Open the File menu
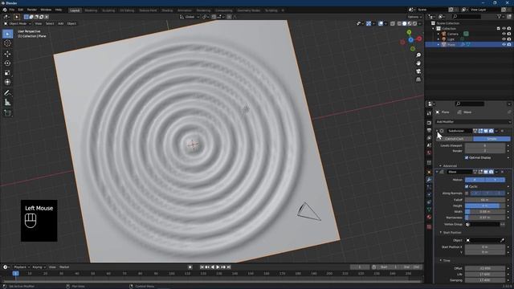Viewport: 514px width, 289px height. click(x=12, y=10)
